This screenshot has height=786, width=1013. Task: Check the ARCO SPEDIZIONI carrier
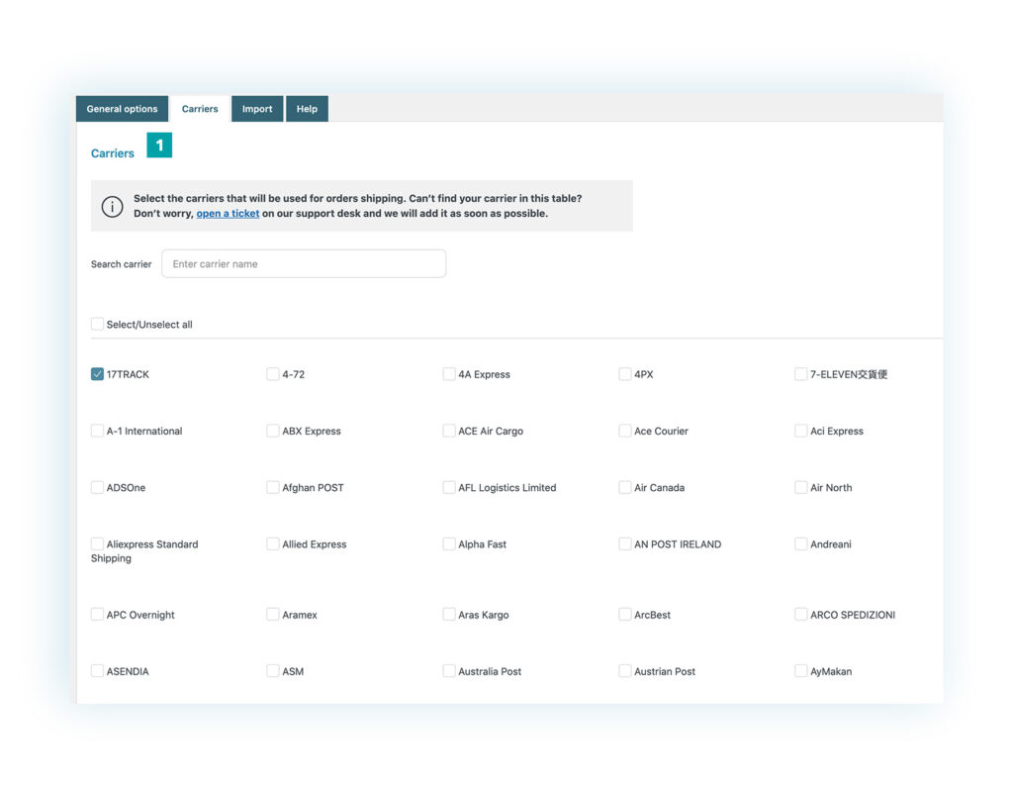800,615
